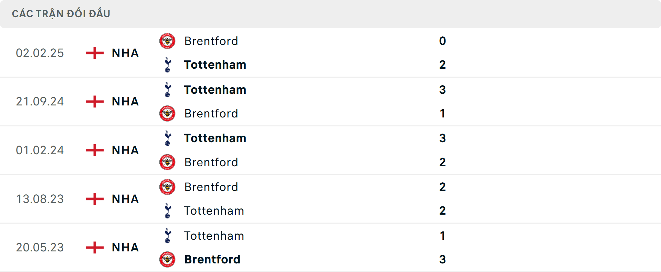
Task: Click the Brentford bee logo in the 21.09.24 row
Action: [x=167, y=113]
